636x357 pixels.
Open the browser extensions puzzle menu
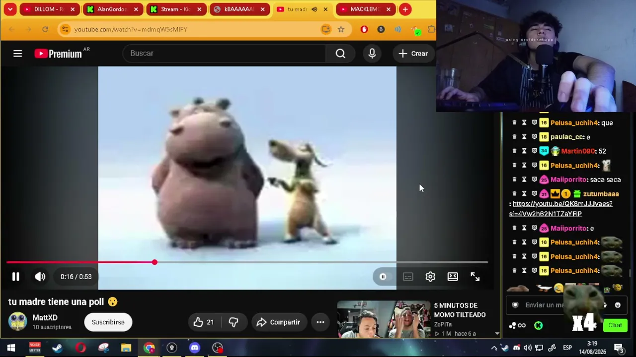(431, 29)
